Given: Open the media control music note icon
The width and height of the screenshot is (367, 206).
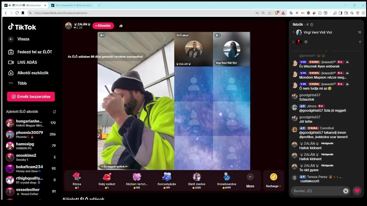Looking at the screenshot, I should 335,13.
